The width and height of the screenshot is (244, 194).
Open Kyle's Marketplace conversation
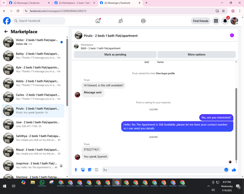coord(33,69)
